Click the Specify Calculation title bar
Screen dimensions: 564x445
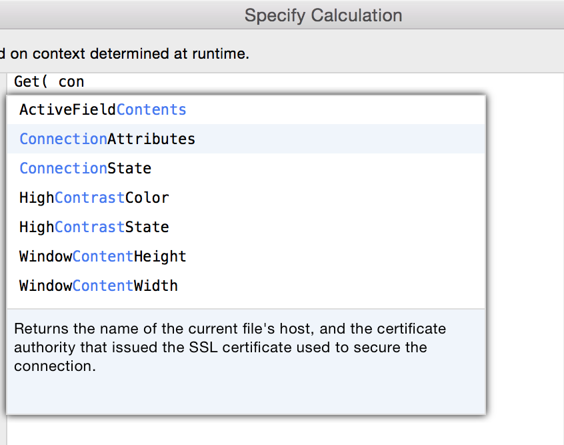pos(323,15)
